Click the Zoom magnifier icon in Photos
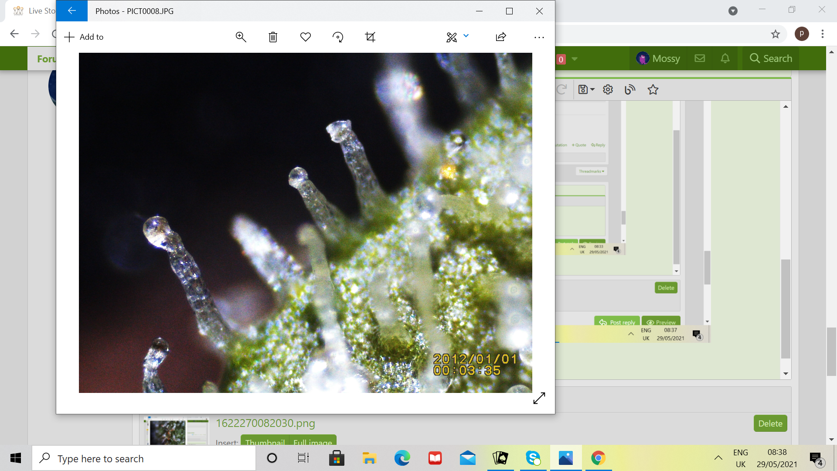Screen dimensions: 837x471 coord(241,37)
